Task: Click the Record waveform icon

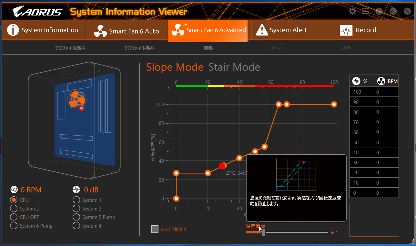Action: [346, 30]
